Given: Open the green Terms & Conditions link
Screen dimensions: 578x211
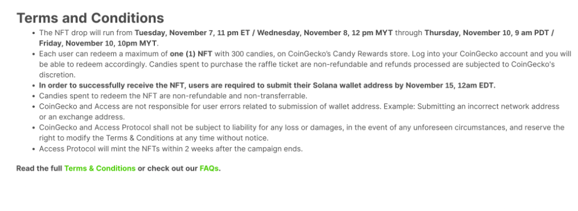Looking at the screenshot, I should [x=100, y=169].
